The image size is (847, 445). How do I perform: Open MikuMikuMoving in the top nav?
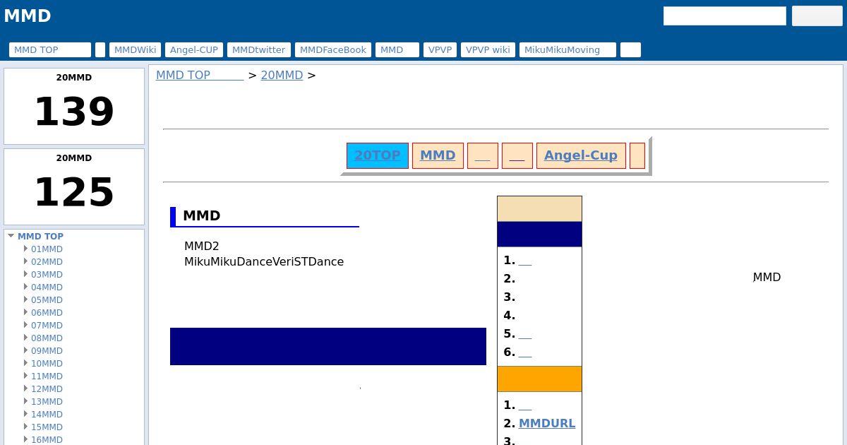pos(568,49)
